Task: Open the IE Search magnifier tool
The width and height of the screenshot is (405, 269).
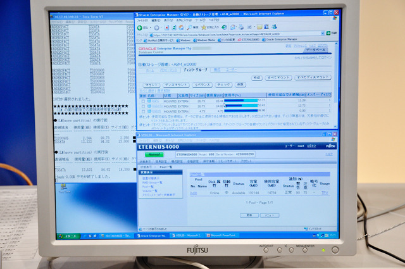Action: pos(189,27)
